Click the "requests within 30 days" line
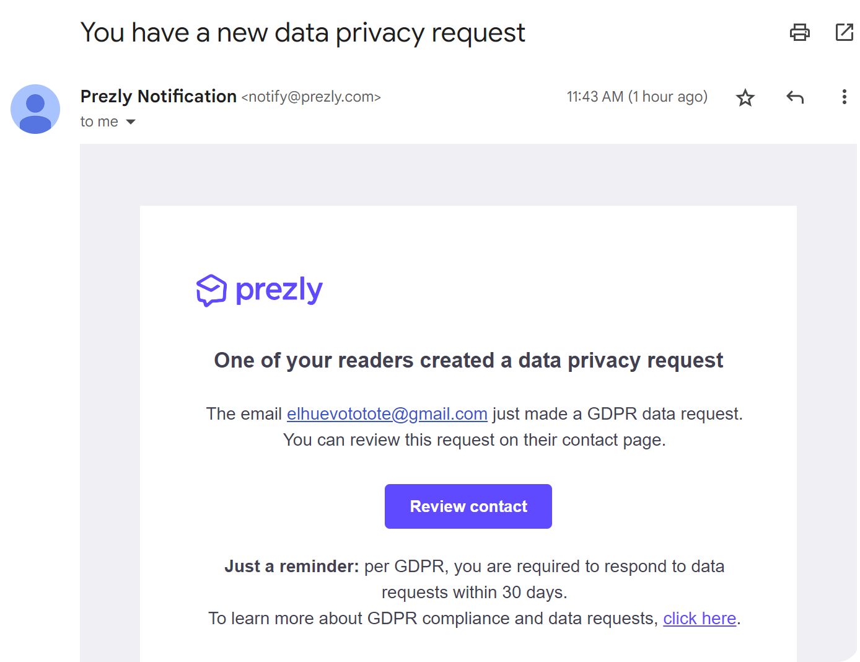Image resolution: width=860 pixels, height=662 pixels. (x=474, y=593)
